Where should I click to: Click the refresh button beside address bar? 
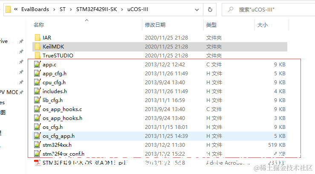(x=210, y=9)
